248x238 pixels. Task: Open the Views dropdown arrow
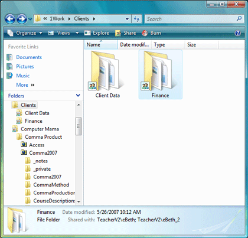(x=77, y=33)
